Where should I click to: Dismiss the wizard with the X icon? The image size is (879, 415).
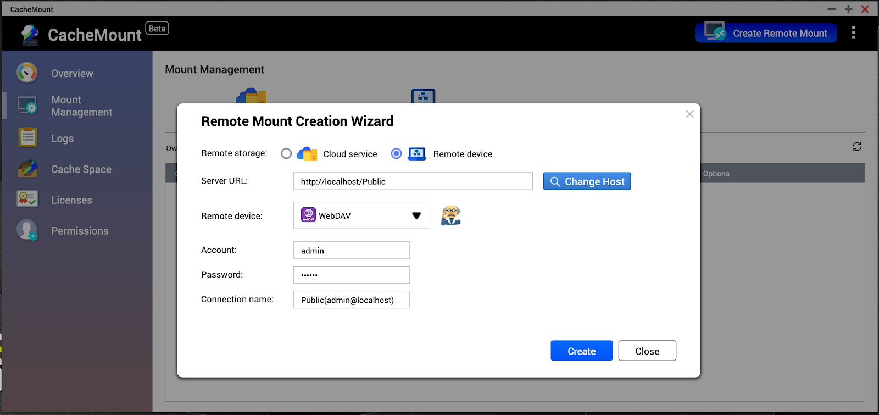pyautogui.click(x=689, y=114)
